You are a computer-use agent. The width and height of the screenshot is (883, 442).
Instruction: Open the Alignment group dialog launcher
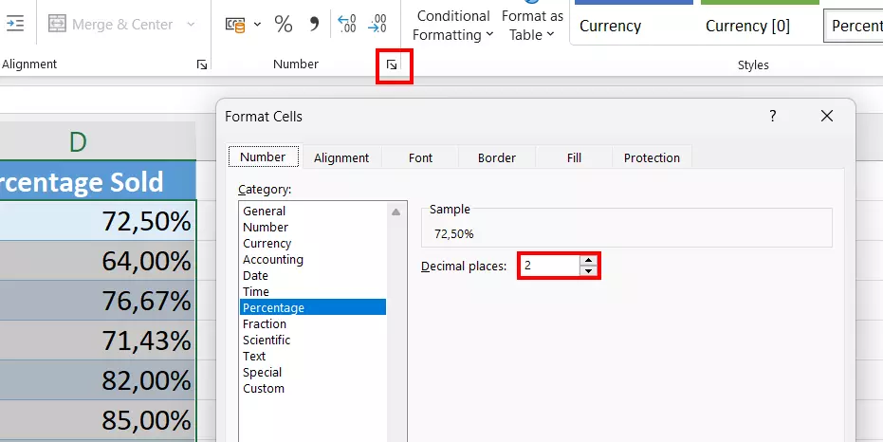(201, 65)
